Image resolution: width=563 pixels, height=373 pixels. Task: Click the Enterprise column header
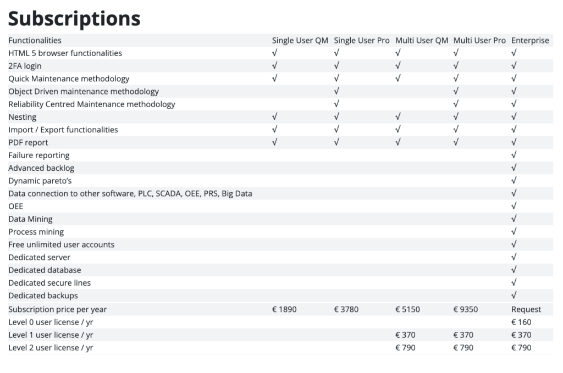[x=530, y=41]
